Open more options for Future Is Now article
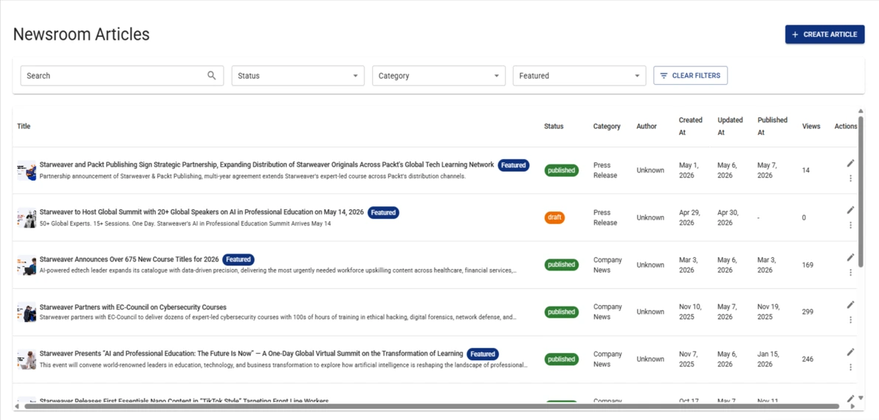Screen dimensions: 879x420 pyautogui.click(x=850, y=367)
